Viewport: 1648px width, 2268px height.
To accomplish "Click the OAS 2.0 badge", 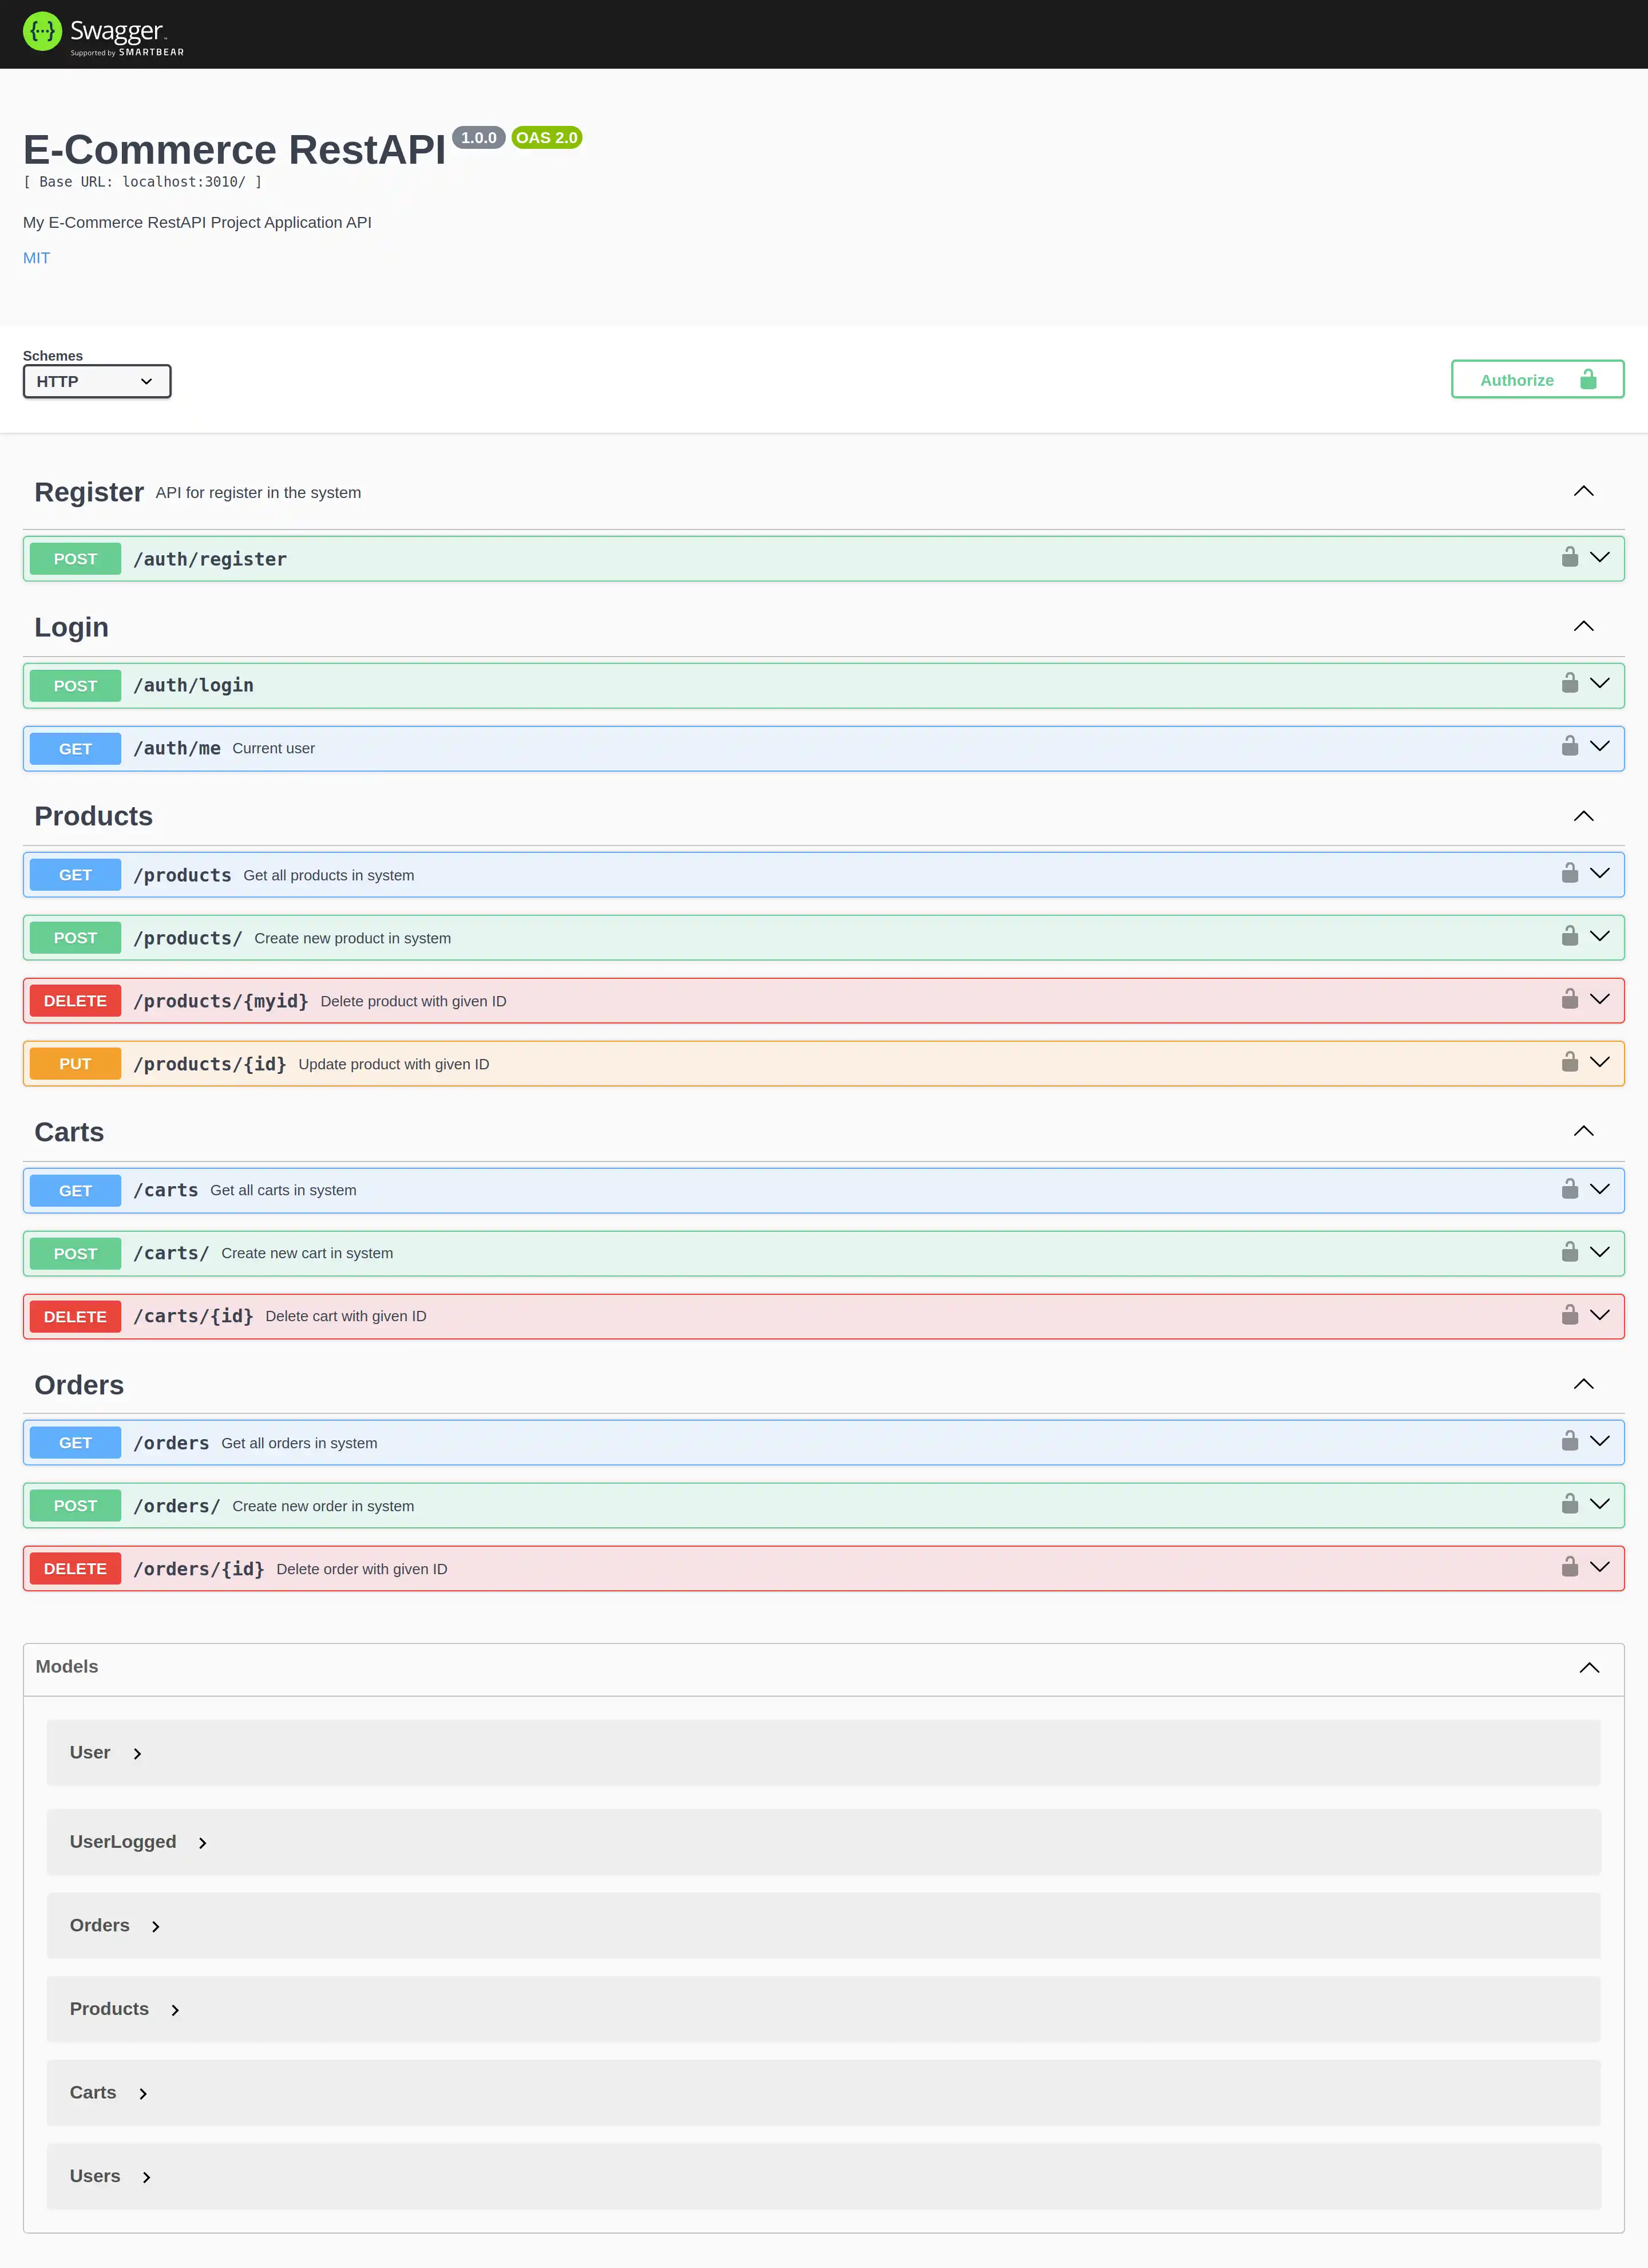I will point(546,138).
